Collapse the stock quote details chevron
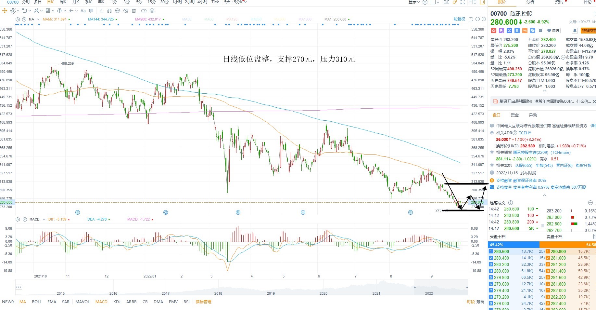Screen dimensions: 596x310 coord(545,91)
